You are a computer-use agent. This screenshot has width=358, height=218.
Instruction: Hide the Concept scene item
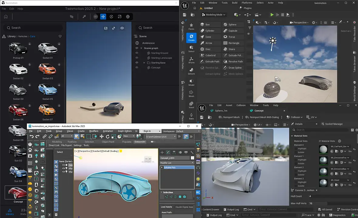(x=137, y=68)
